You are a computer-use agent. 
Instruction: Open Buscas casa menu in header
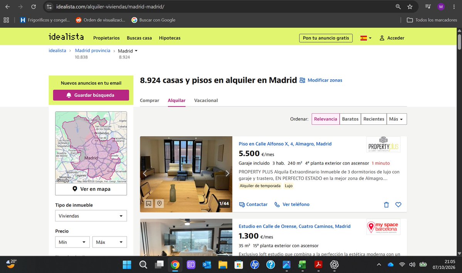tap(139, 38)
